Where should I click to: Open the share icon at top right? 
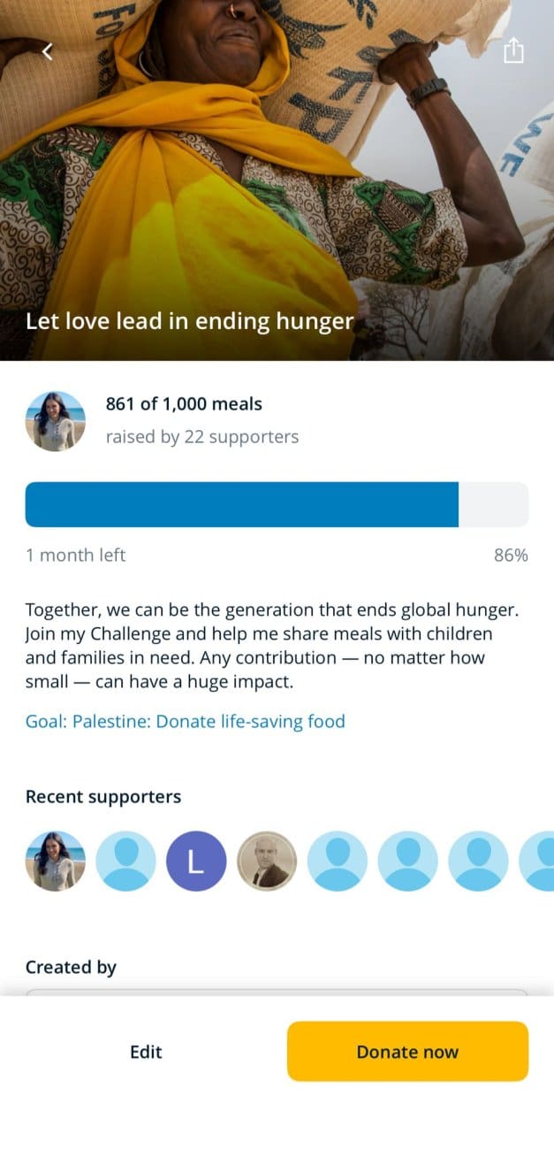point(513,52)
